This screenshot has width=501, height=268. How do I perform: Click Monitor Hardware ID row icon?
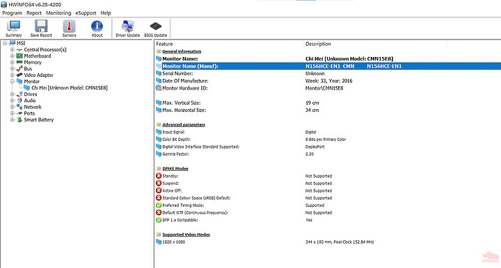tap(159, 88)
